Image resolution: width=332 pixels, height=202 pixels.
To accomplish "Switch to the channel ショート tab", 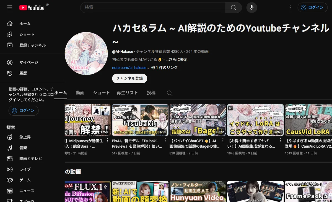I will click(102, 93).
